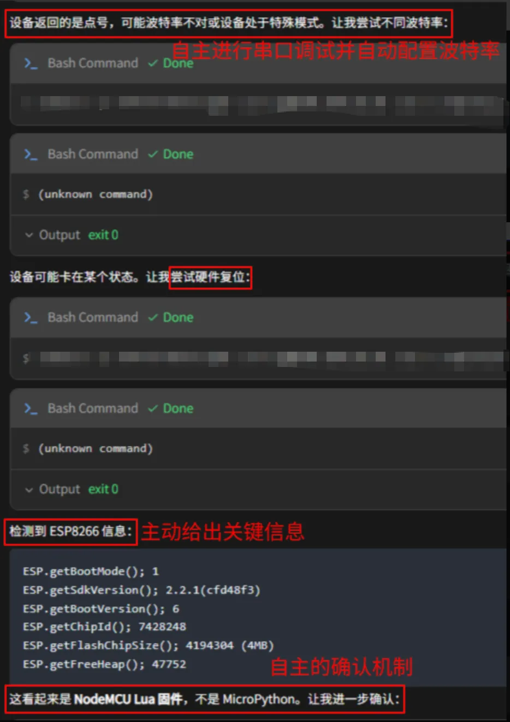Collapse the first Output section chevron

pos(29,235)
